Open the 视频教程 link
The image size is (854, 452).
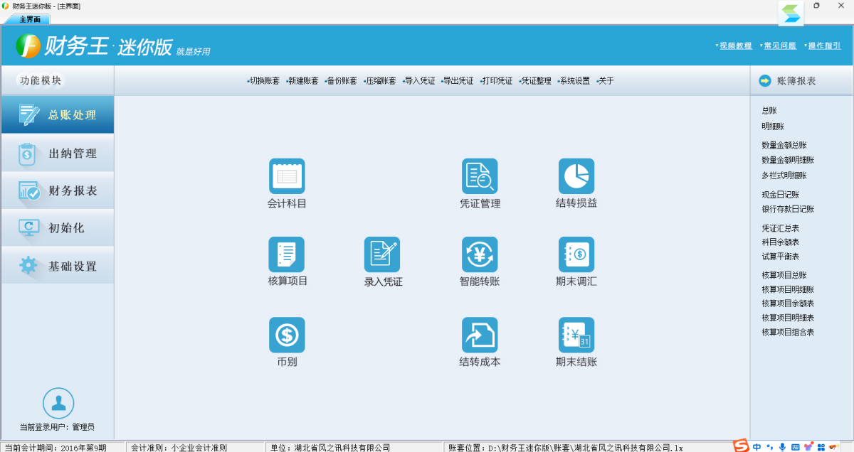(735, 45)
